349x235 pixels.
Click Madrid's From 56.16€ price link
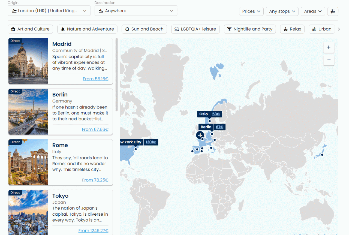(95, 79)
